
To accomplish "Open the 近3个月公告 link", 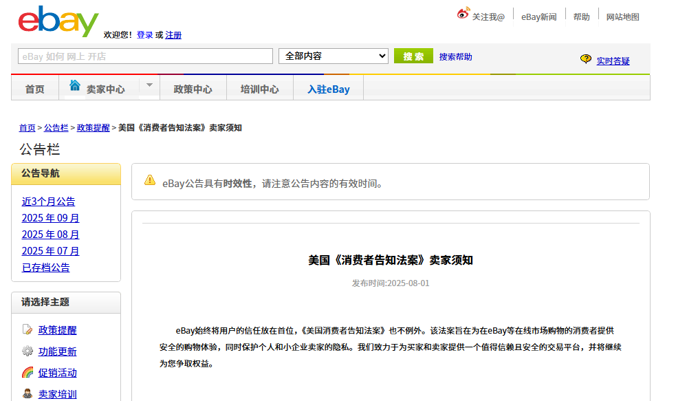I will click(x=48, y=202).
